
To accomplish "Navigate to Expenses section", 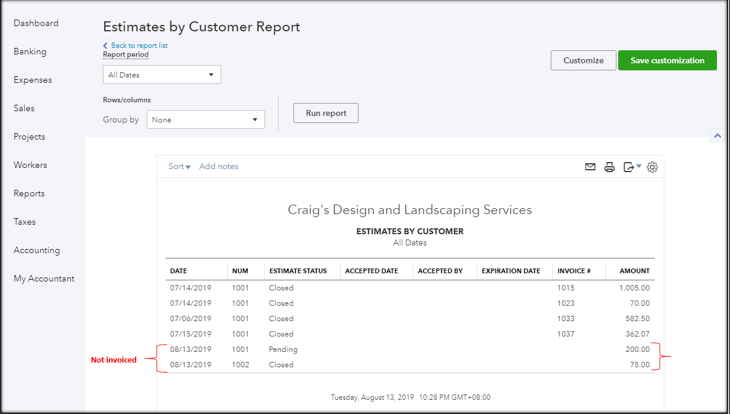I will pos(33,80).
